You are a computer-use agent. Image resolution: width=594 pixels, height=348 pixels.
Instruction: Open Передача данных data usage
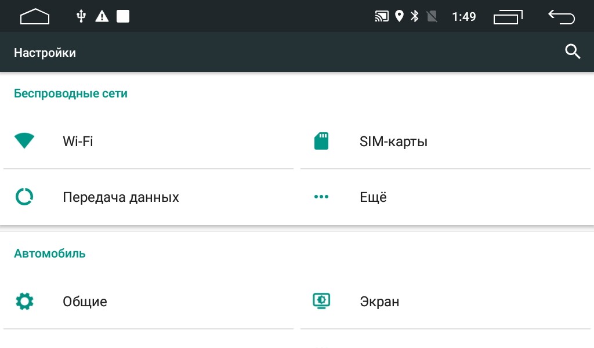click(x=148, y=197)
